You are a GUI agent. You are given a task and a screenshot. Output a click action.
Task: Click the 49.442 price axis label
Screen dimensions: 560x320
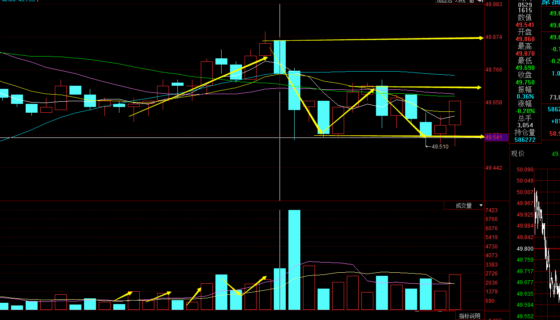[x=494, y=168]
